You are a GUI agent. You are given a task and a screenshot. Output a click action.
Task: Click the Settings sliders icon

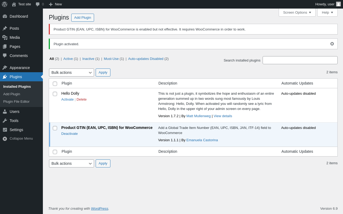click(x=5, y=130)
